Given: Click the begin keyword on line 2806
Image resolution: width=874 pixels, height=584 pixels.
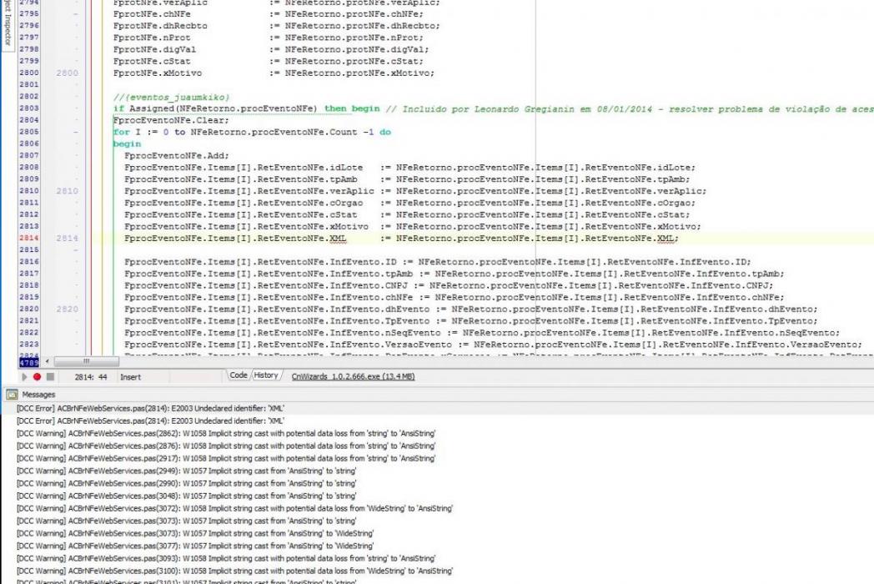Looking at the screenshot, I should [127, 143].
